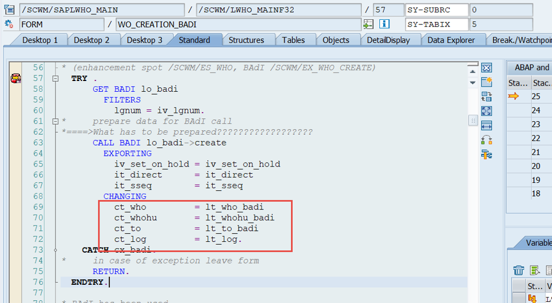
Task: Click the /SCWM/LWHO_MAINF32 include field
Action: tap(279, 10)
